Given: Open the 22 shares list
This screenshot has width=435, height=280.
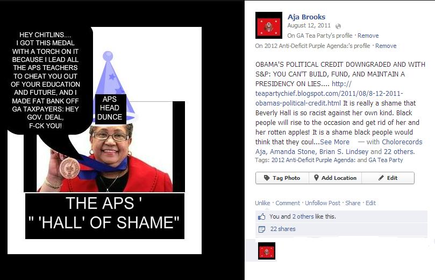Looking at the screenshot, I should [x=283, y=229].
